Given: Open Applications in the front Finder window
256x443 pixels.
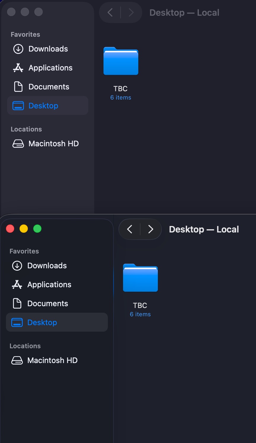Looking at the screenshot, I should click(57, 285).
